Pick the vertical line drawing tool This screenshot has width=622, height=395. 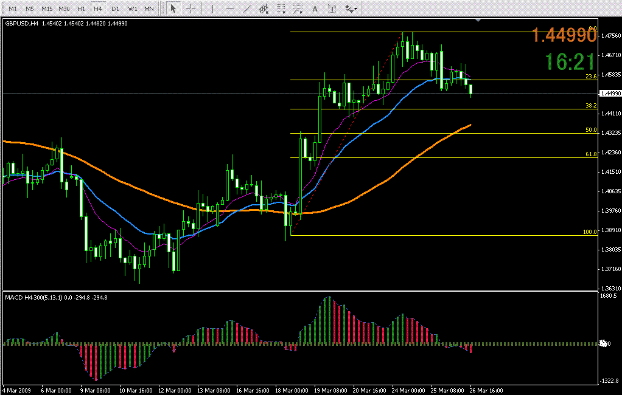[x=212, y=9]
